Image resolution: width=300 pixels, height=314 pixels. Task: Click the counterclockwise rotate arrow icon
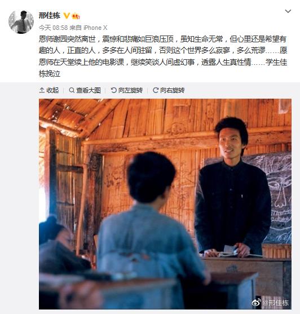[x=113, y=90]
